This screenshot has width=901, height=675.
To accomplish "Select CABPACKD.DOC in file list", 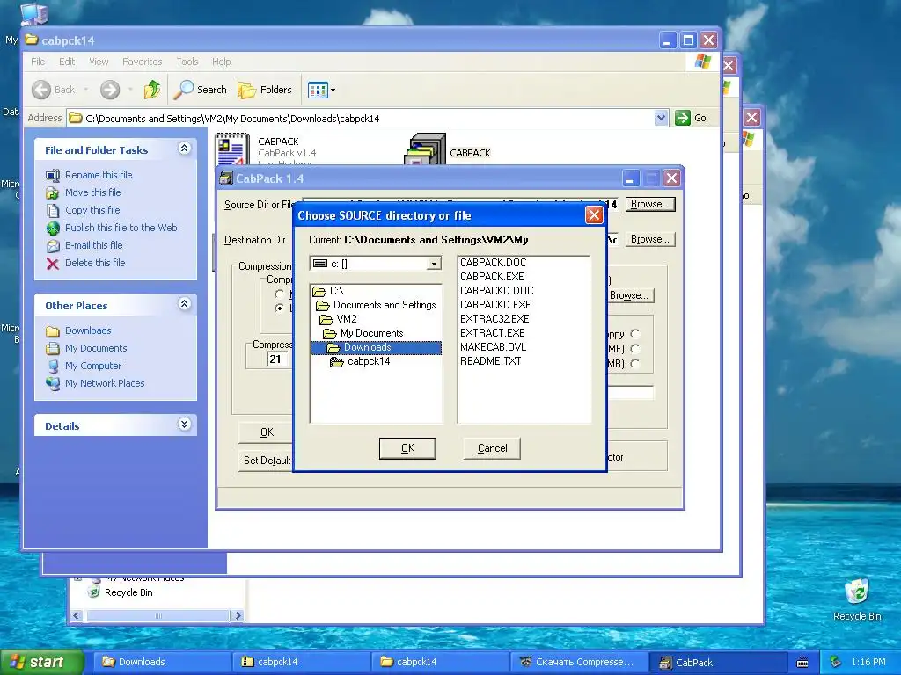I will 496,290.
